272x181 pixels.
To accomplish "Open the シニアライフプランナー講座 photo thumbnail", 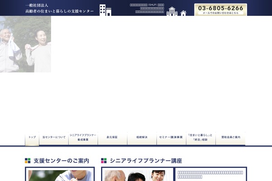I will coord(137,176).
